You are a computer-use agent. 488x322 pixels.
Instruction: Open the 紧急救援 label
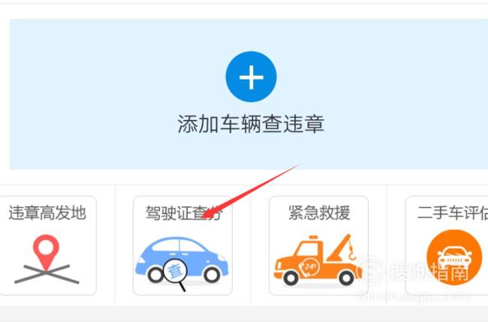point(319,213)
